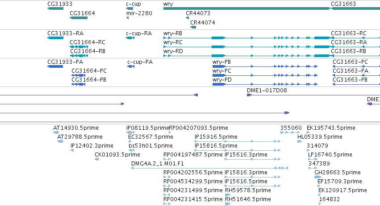Click transcript CG31663-RC
380x206 pixels.
point(349,33)
